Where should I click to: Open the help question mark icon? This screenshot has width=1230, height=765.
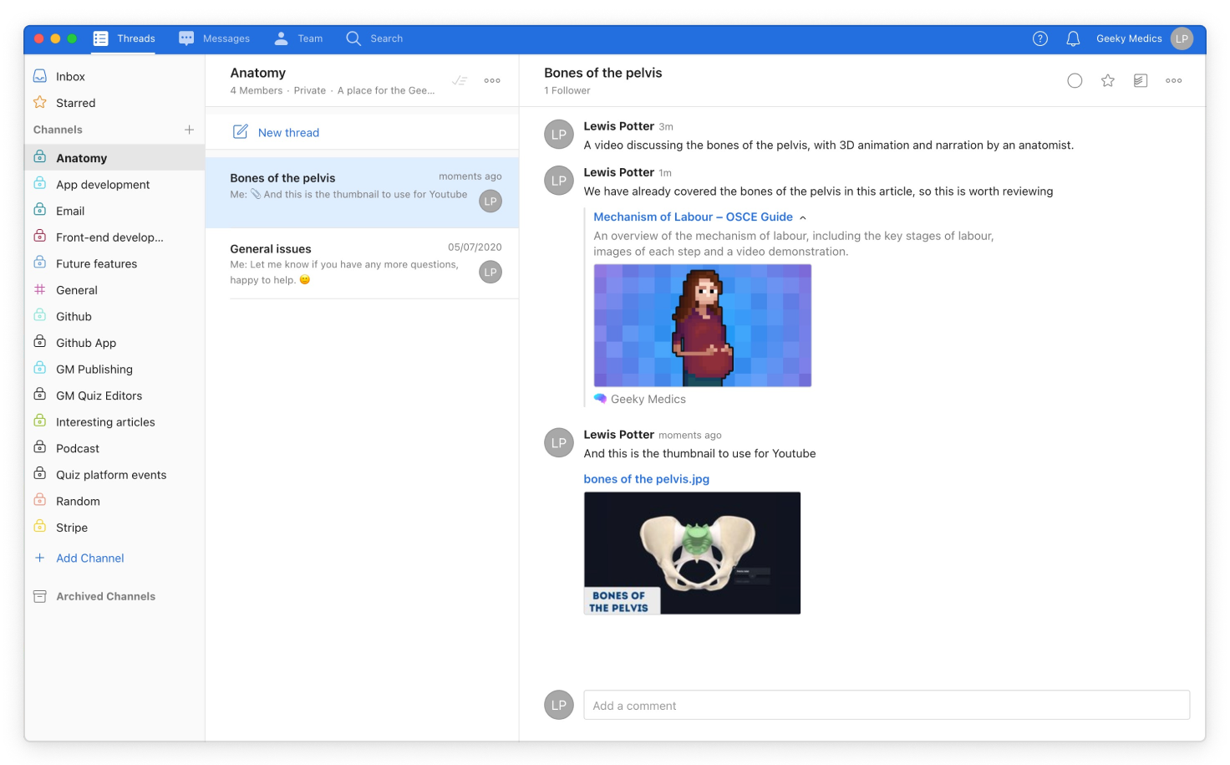pyautogui.click(x=1039, y=38)
